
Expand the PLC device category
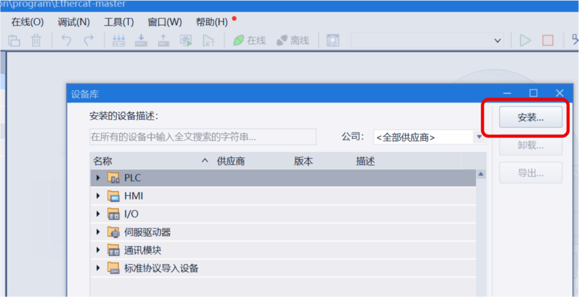pyautogui.click(x=98, y=178)
